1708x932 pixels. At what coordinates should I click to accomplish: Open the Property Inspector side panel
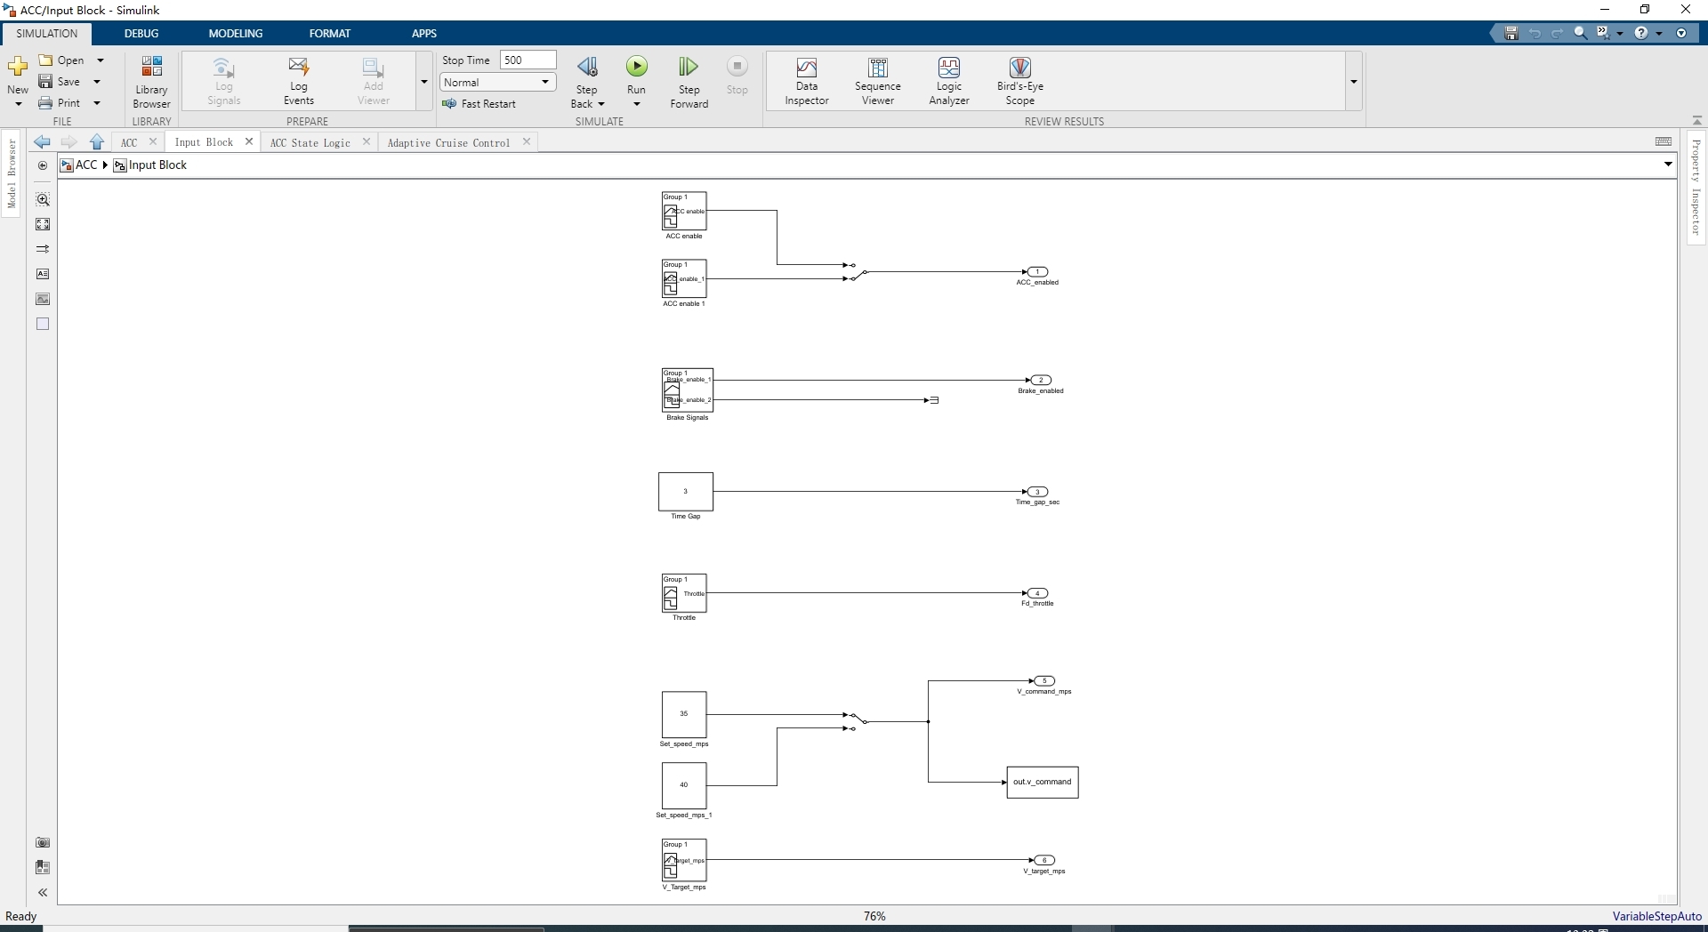[1696, 187]
